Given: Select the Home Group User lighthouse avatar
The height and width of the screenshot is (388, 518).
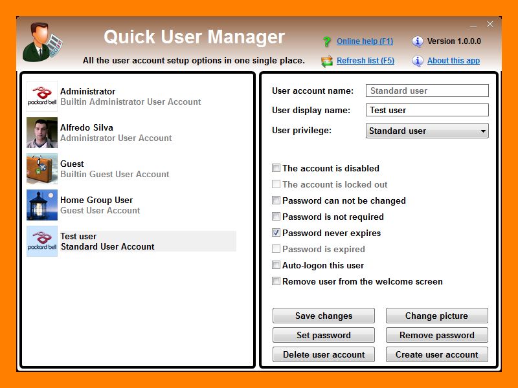Looking at the screenshot, I should [42, 205].
